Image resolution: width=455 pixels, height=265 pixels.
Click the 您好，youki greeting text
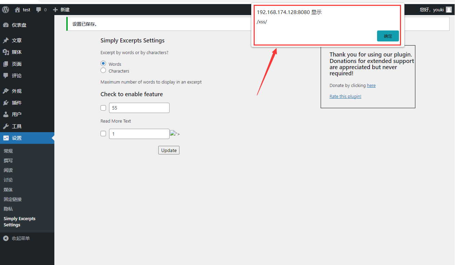tap(432, 10)
